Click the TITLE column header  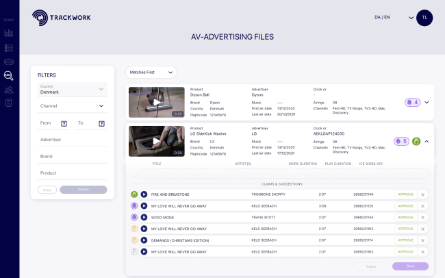tap(156, 164)
